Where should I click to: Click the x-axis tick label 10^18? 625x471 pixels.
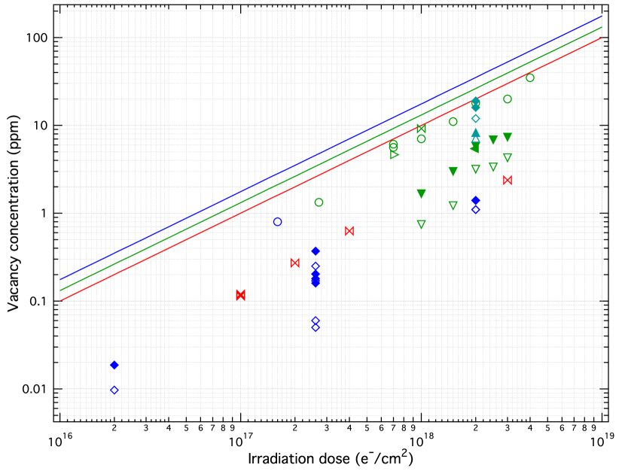pyautogui.click(x=421, y=441)
